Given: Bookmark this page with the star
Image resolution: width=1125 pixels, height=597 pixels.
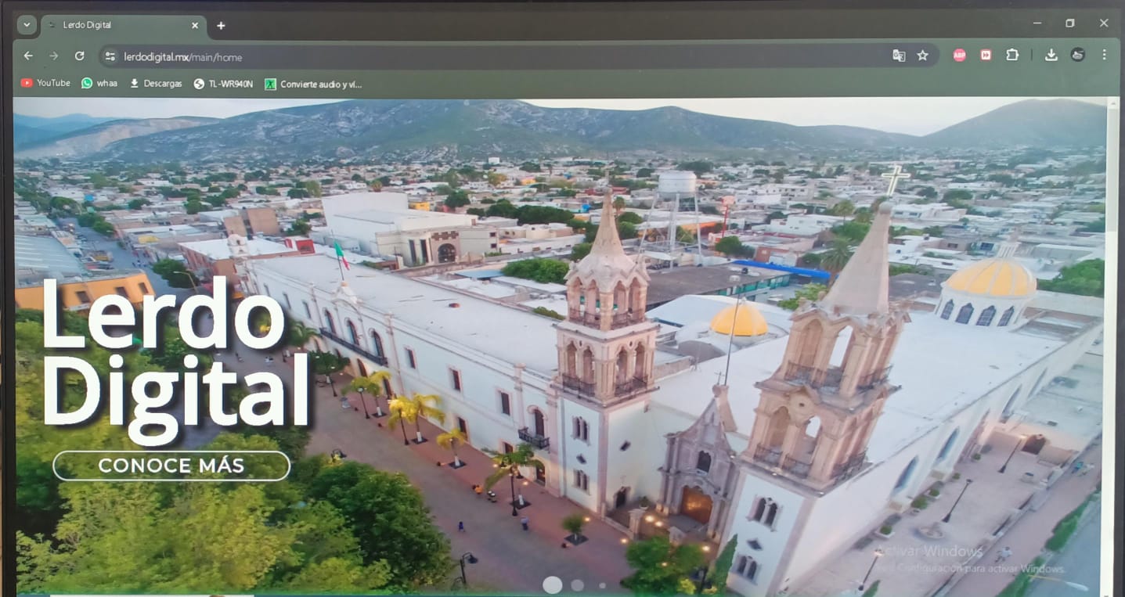Looking at the screenshot, I should tap(922, 56).
